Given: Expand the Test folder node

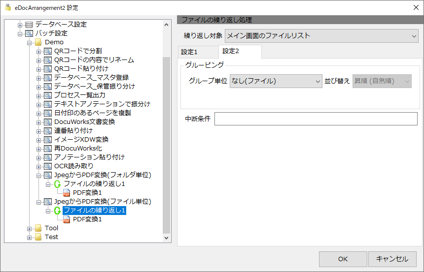Looking at the screenshot, I should (29, 238).
